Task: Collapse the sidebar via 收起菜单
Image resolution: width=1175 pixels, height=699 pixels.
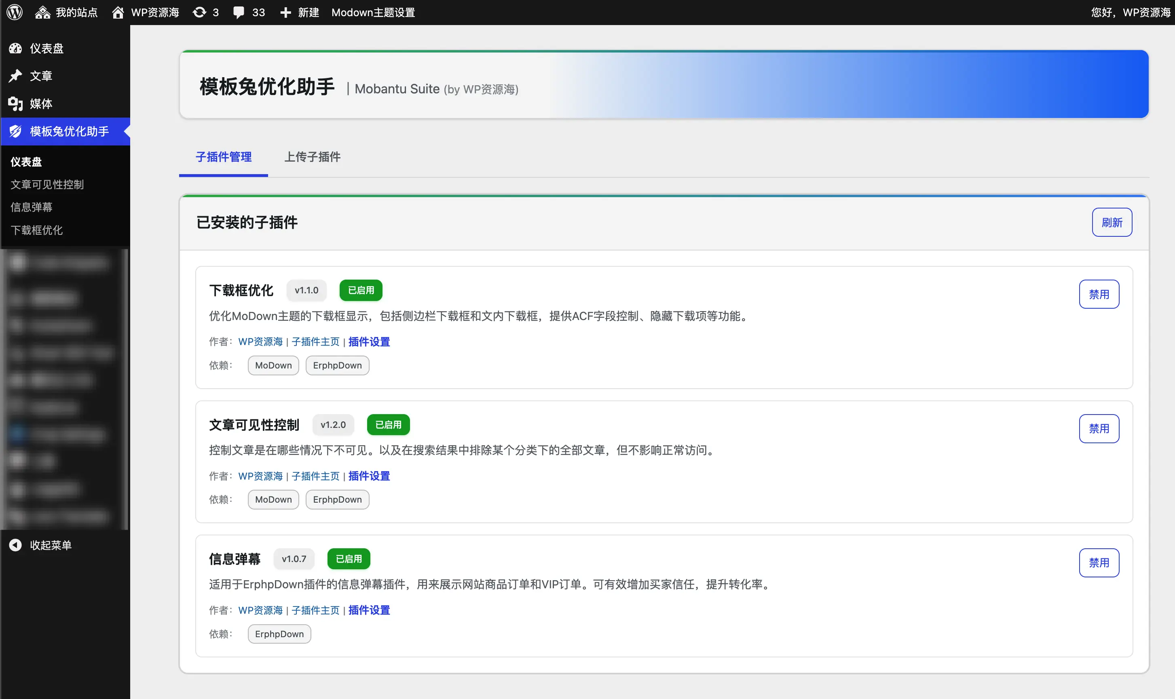Action: pos(51,545)
